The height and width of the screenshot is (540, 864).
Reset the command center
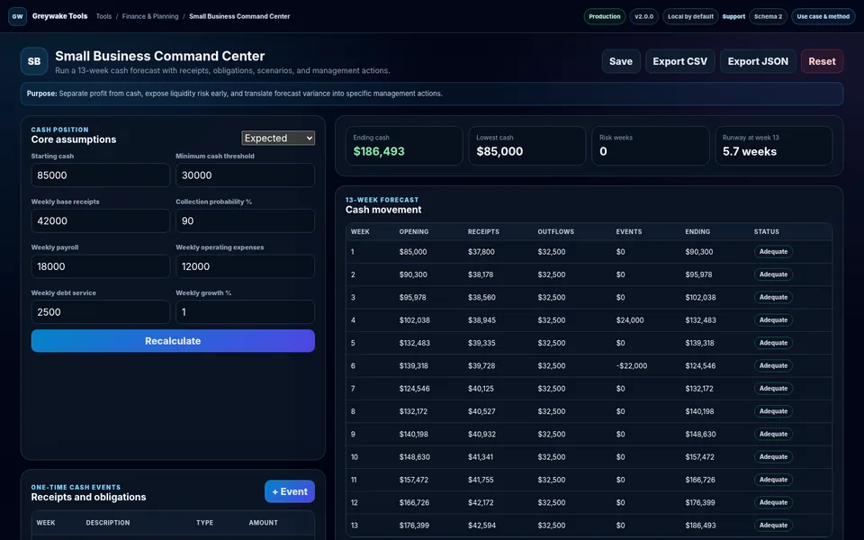coord(822,61)
